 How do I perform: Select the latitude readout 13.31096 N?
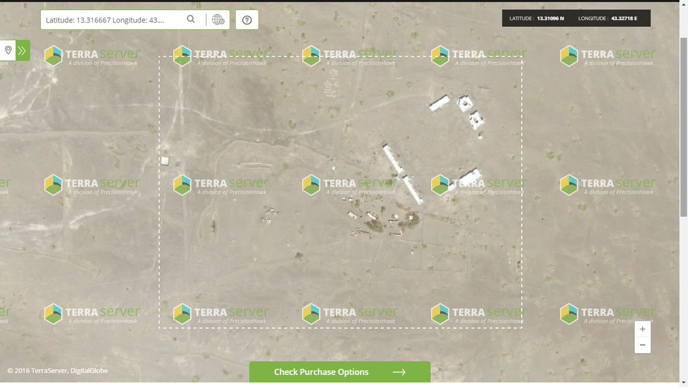550,18
